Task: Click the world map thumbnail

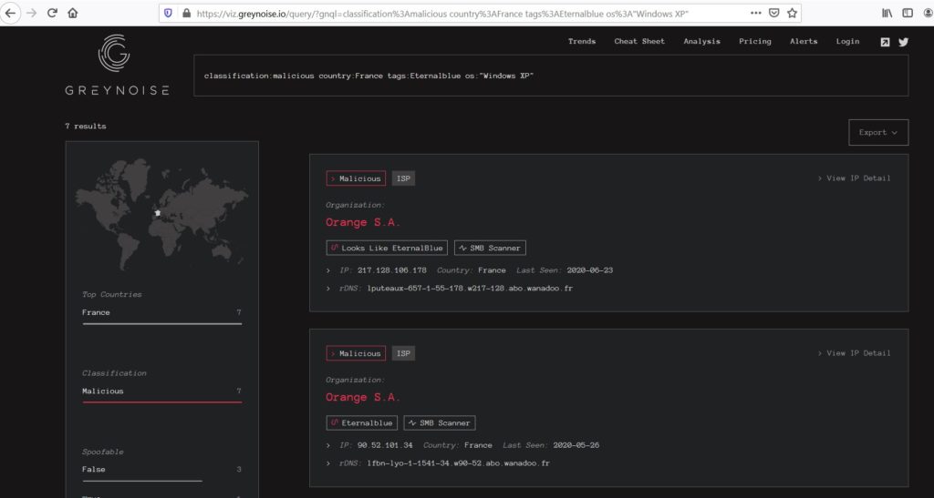Action: coord(161,213)
